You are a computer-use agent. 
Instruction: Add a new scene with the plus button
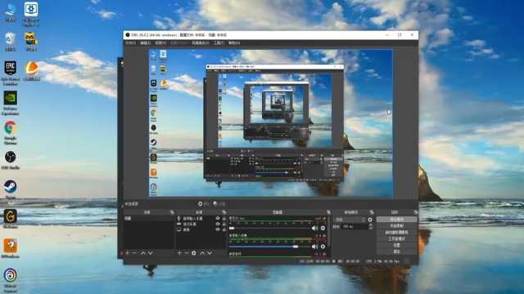128,253
